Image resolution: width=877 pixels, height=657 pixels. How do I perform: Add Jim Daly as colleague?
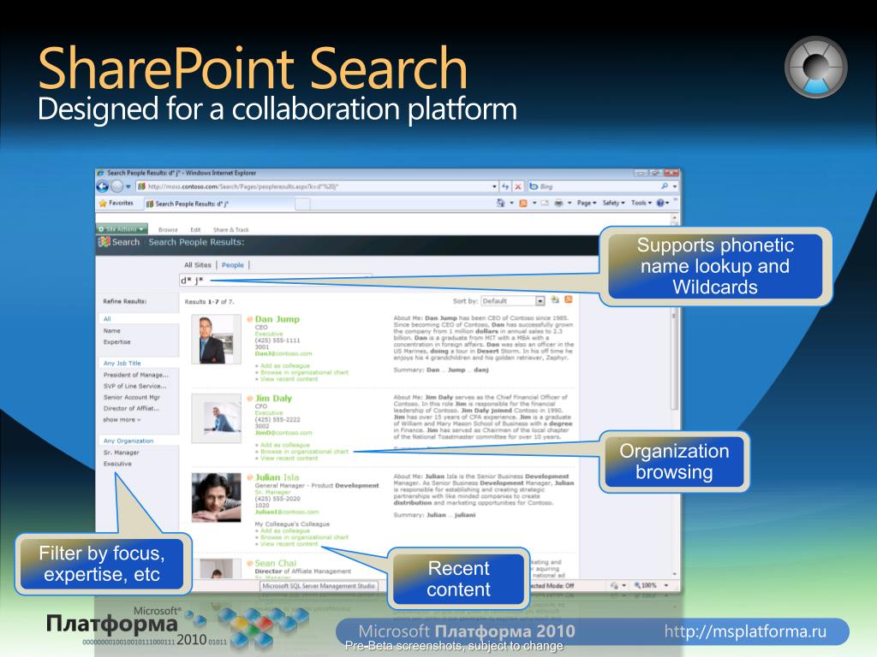coord(284,445)
